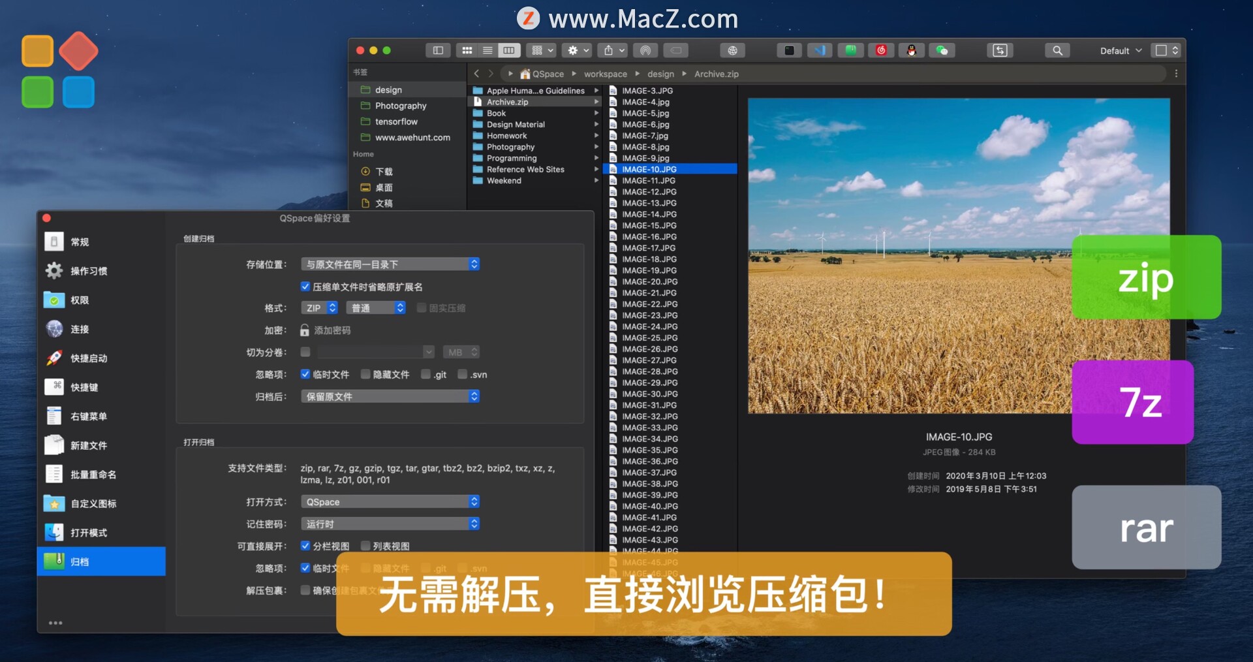Open 批量重命名 batch rename preferences tab
This screenshot has width=1253, height=662.
tap(101, 474)
